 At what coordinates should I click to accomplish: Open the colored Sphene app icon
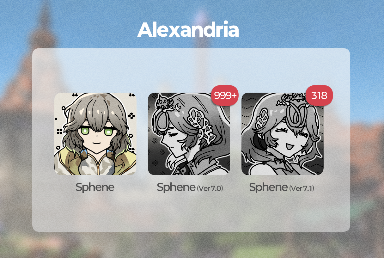(95, 134)
